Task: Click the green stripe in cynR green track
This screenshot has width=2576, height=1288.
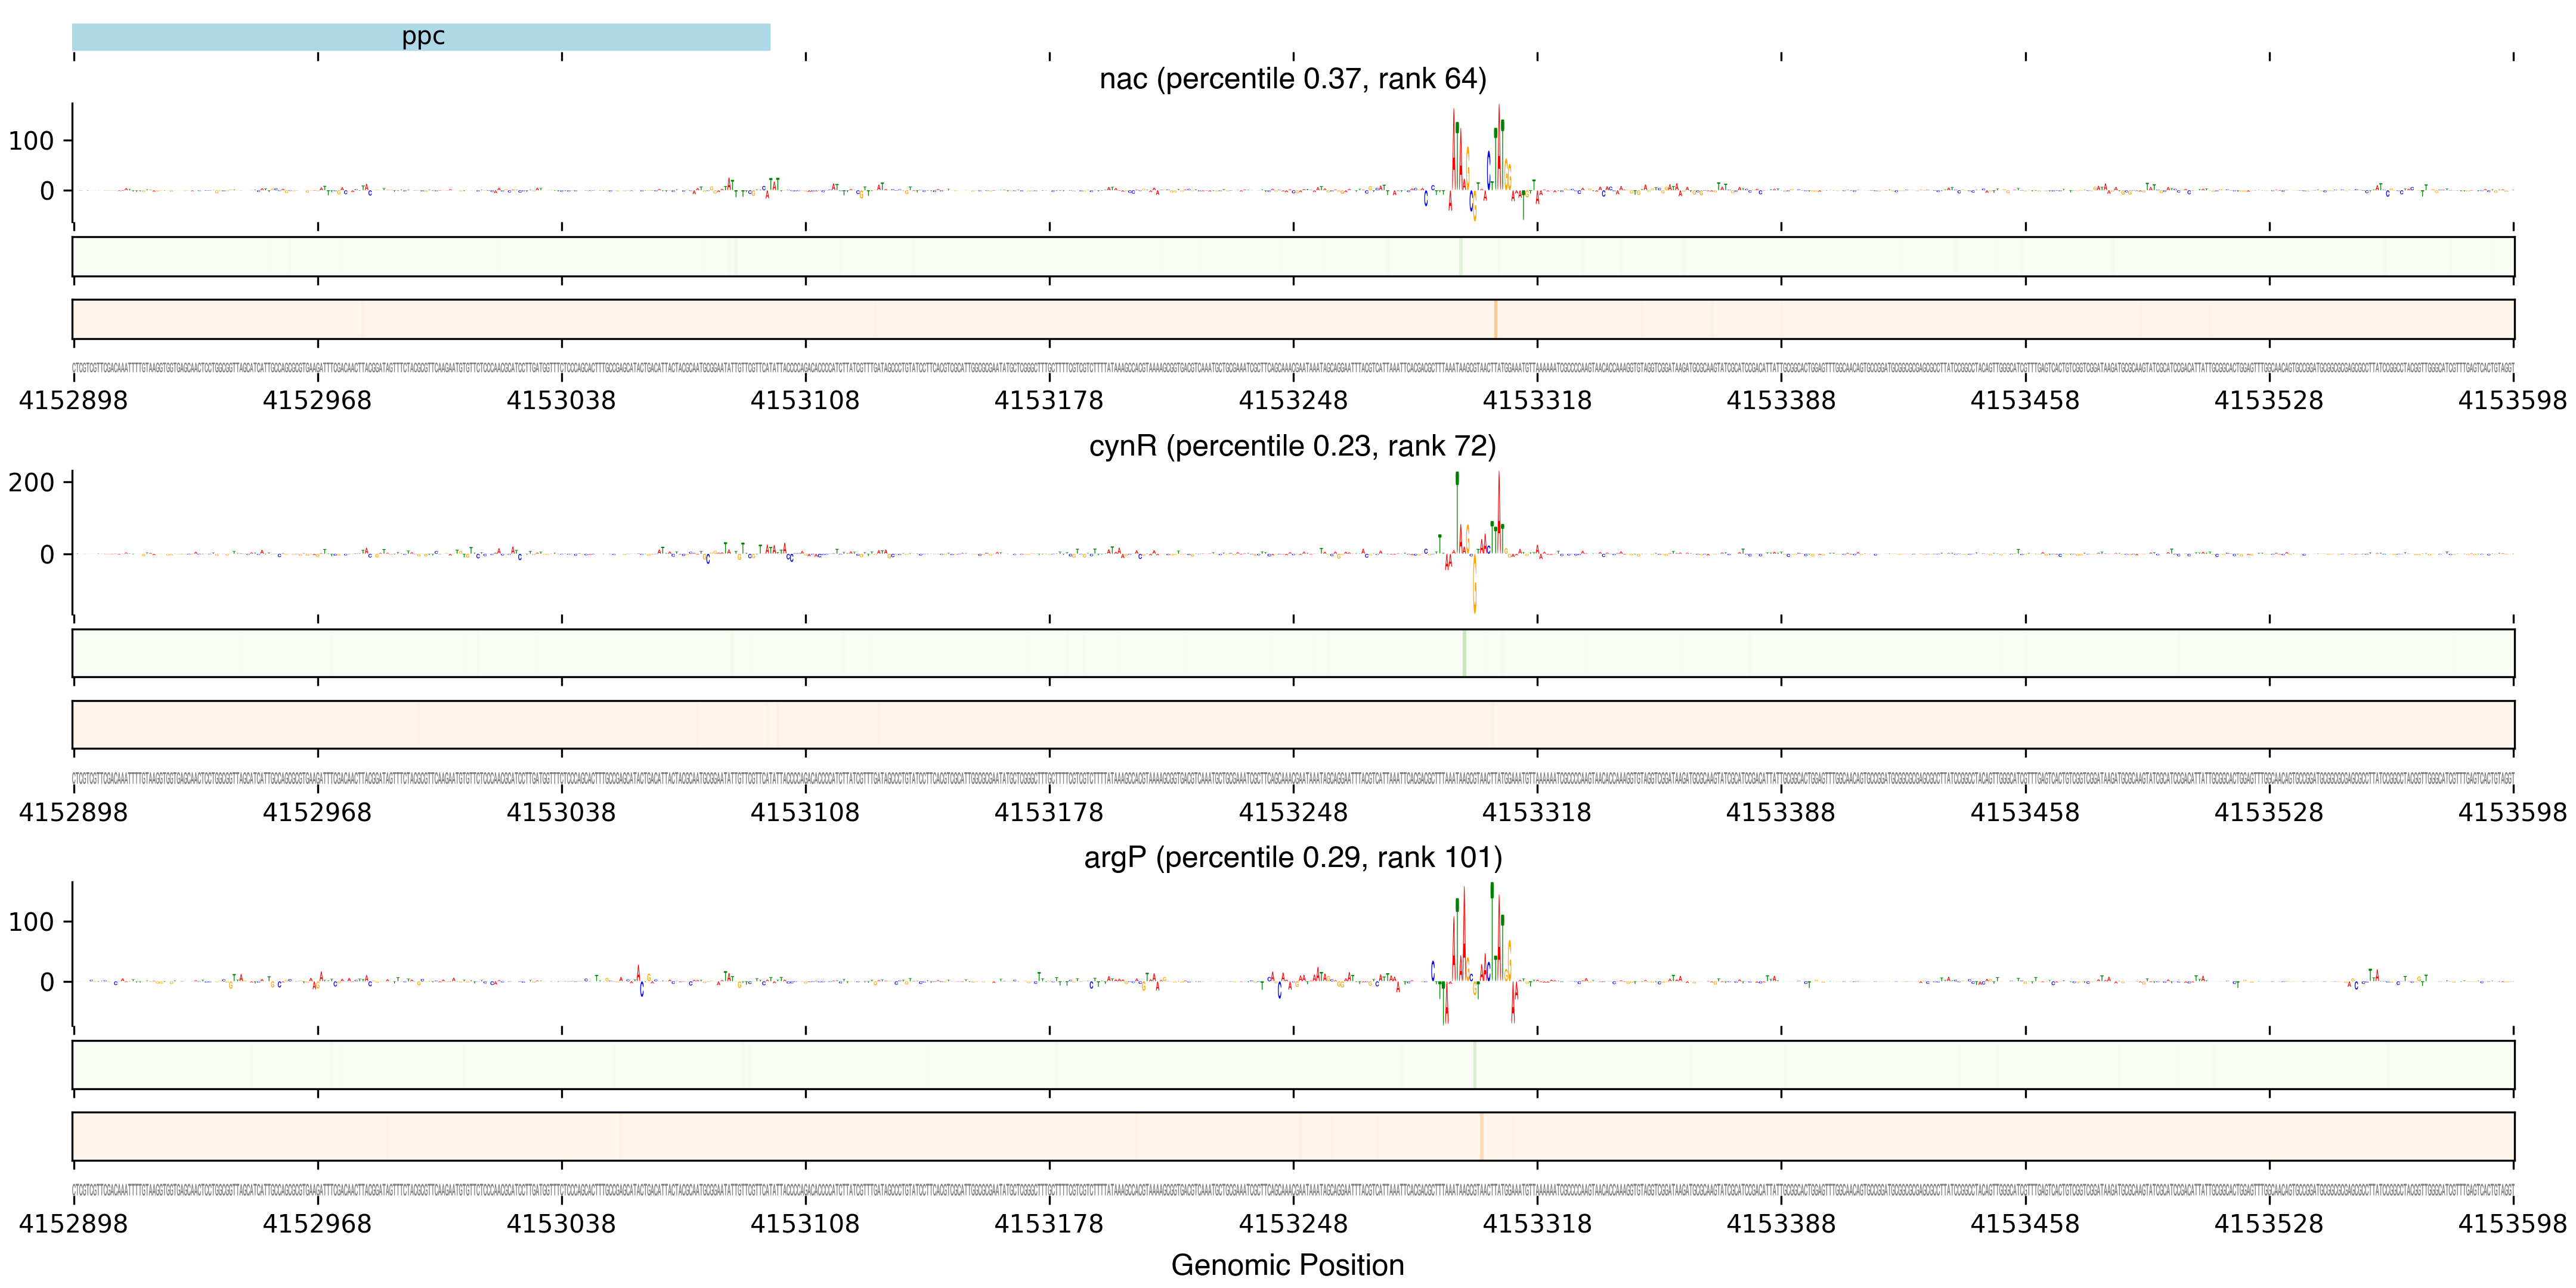Action: tap(1464, 653)
